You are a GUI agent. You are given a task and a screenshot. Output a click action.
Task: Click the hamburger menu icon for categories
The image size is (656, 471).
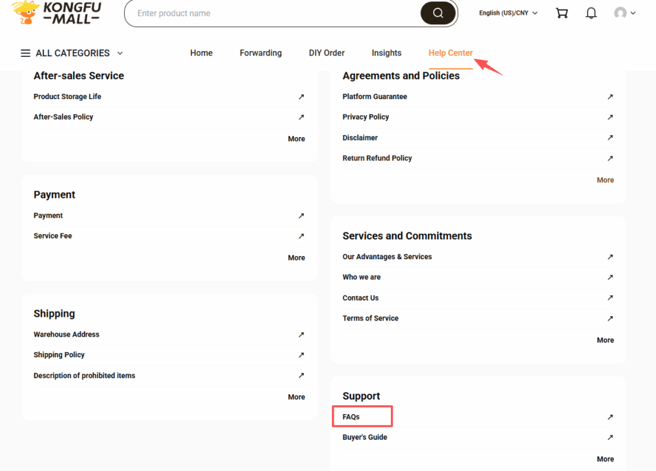[25, 53]
